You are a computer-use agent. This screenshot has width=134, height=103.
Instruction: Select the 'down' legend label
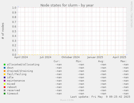point(10,68)
